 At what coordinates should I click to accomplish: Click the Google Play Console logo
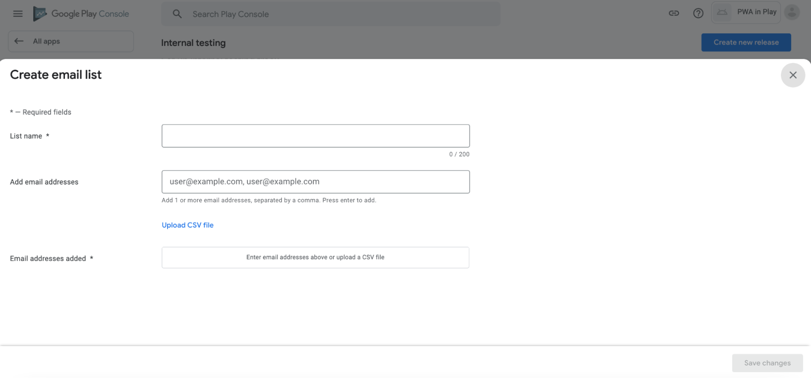pyautogui.click(x=81, y=13)
